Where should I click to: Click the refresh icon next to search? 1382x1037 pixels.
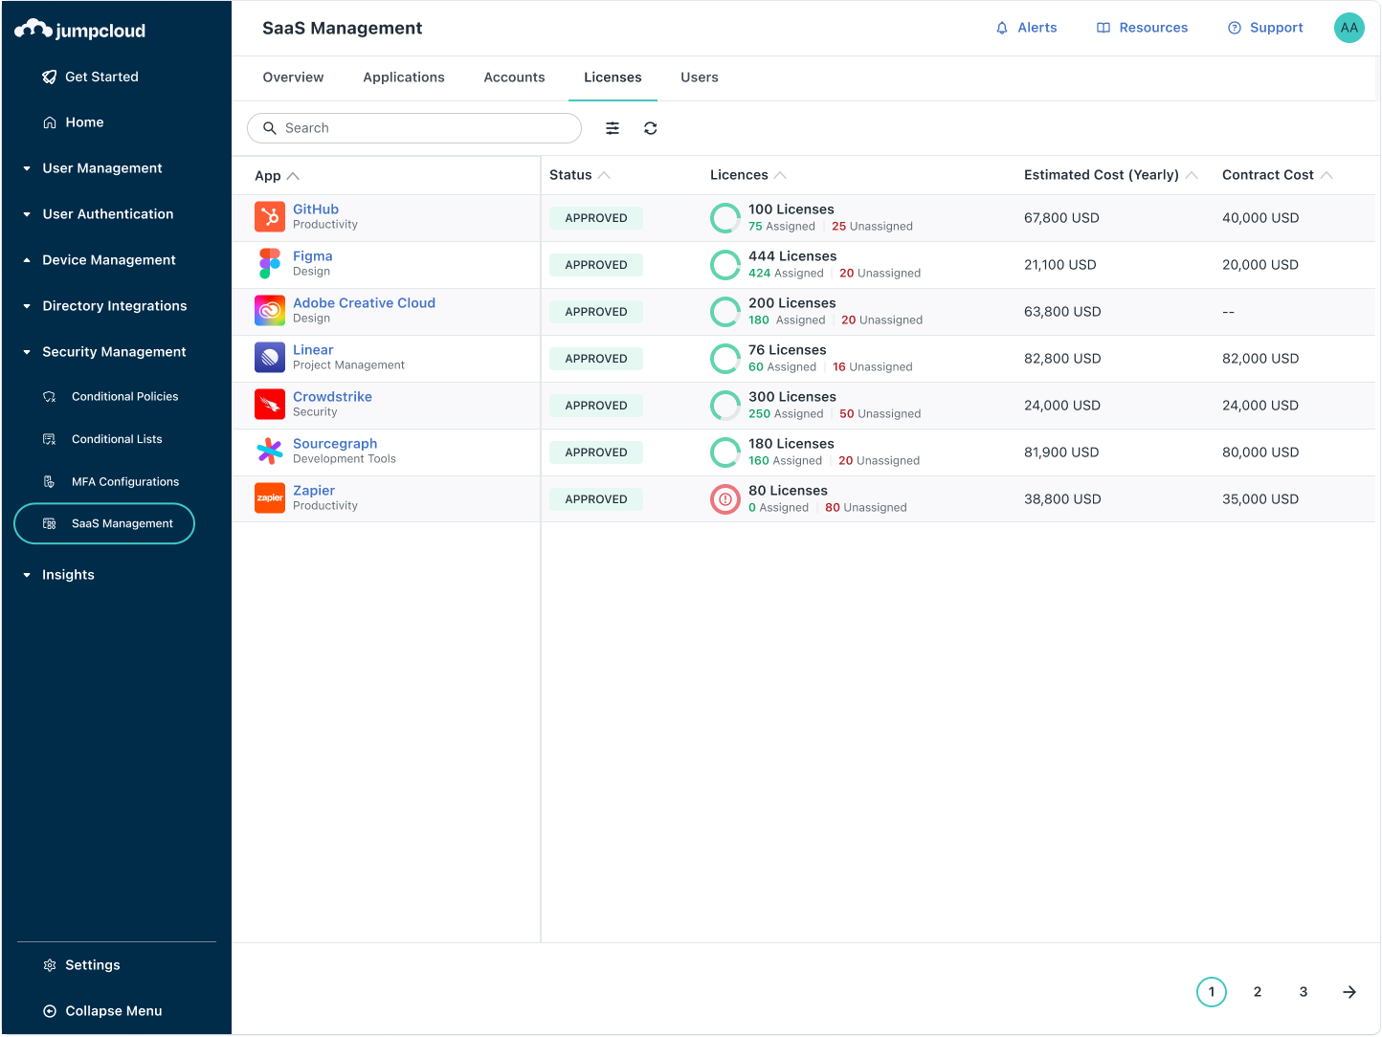[x=651, y=127]
